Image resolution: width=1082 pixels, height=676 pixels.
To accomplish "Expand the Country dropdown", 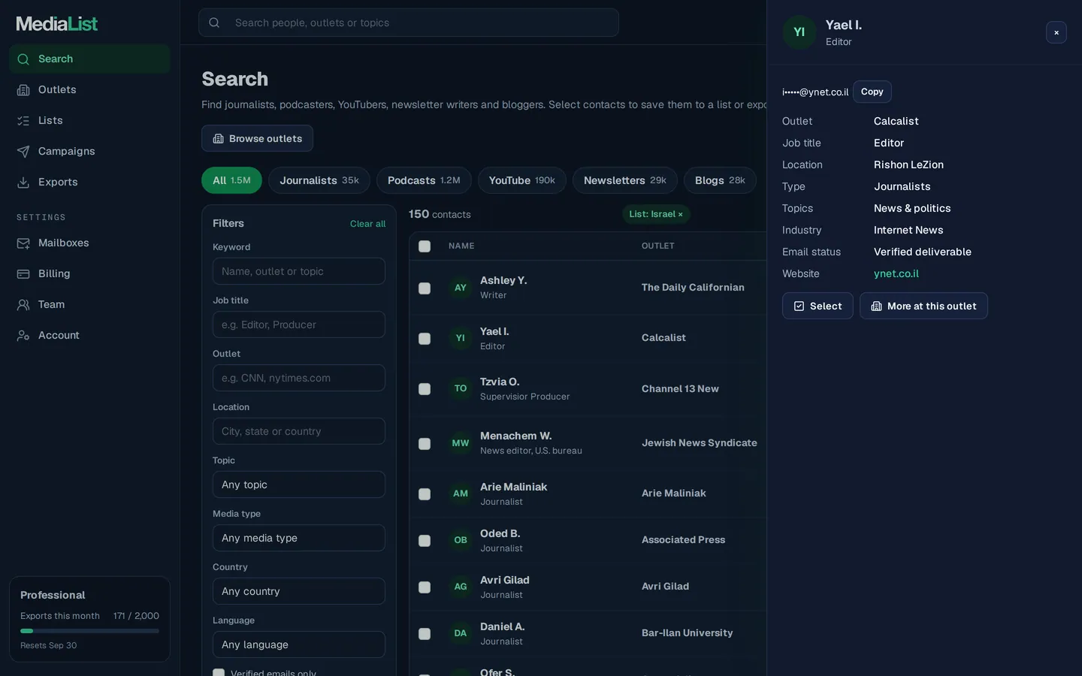I will tap(299, 591).
